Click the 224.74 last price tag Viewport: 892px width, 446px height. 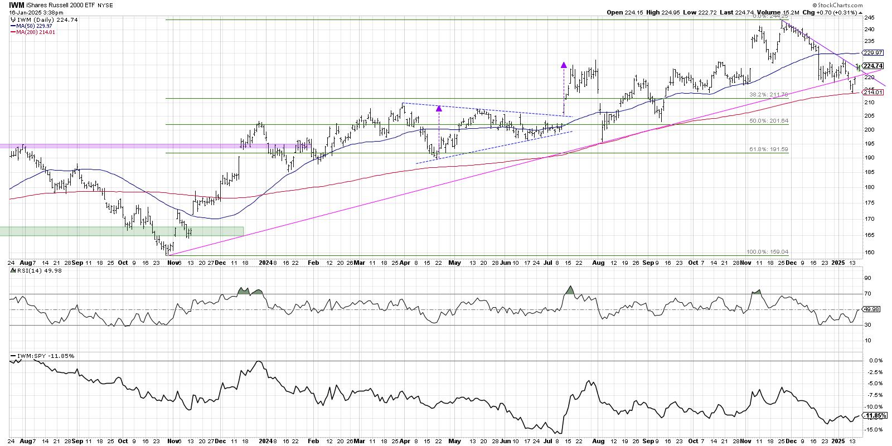(x=873, y=66)
